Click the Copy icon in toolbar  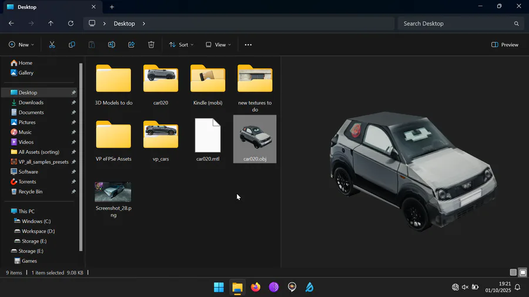72,45
